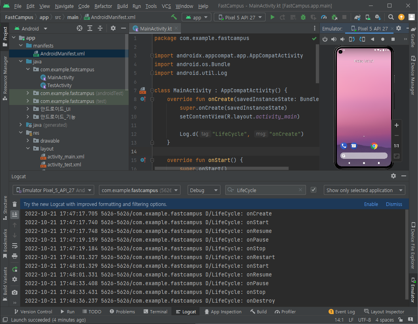Expand the drawable folder in project tree
418x324 pixels.
[x=28, y=141]
